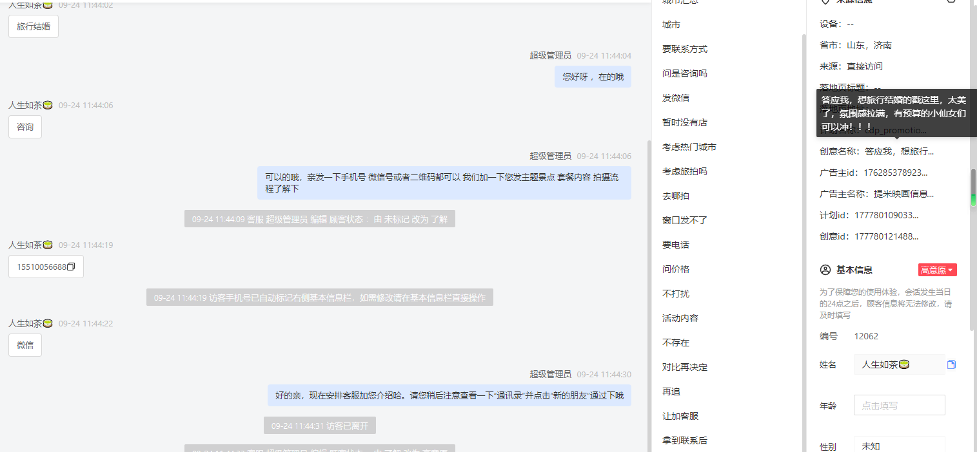The image size is (977, 452).
Task: Select the quick reply 问是咨询吗
Action: click(685, 73)
